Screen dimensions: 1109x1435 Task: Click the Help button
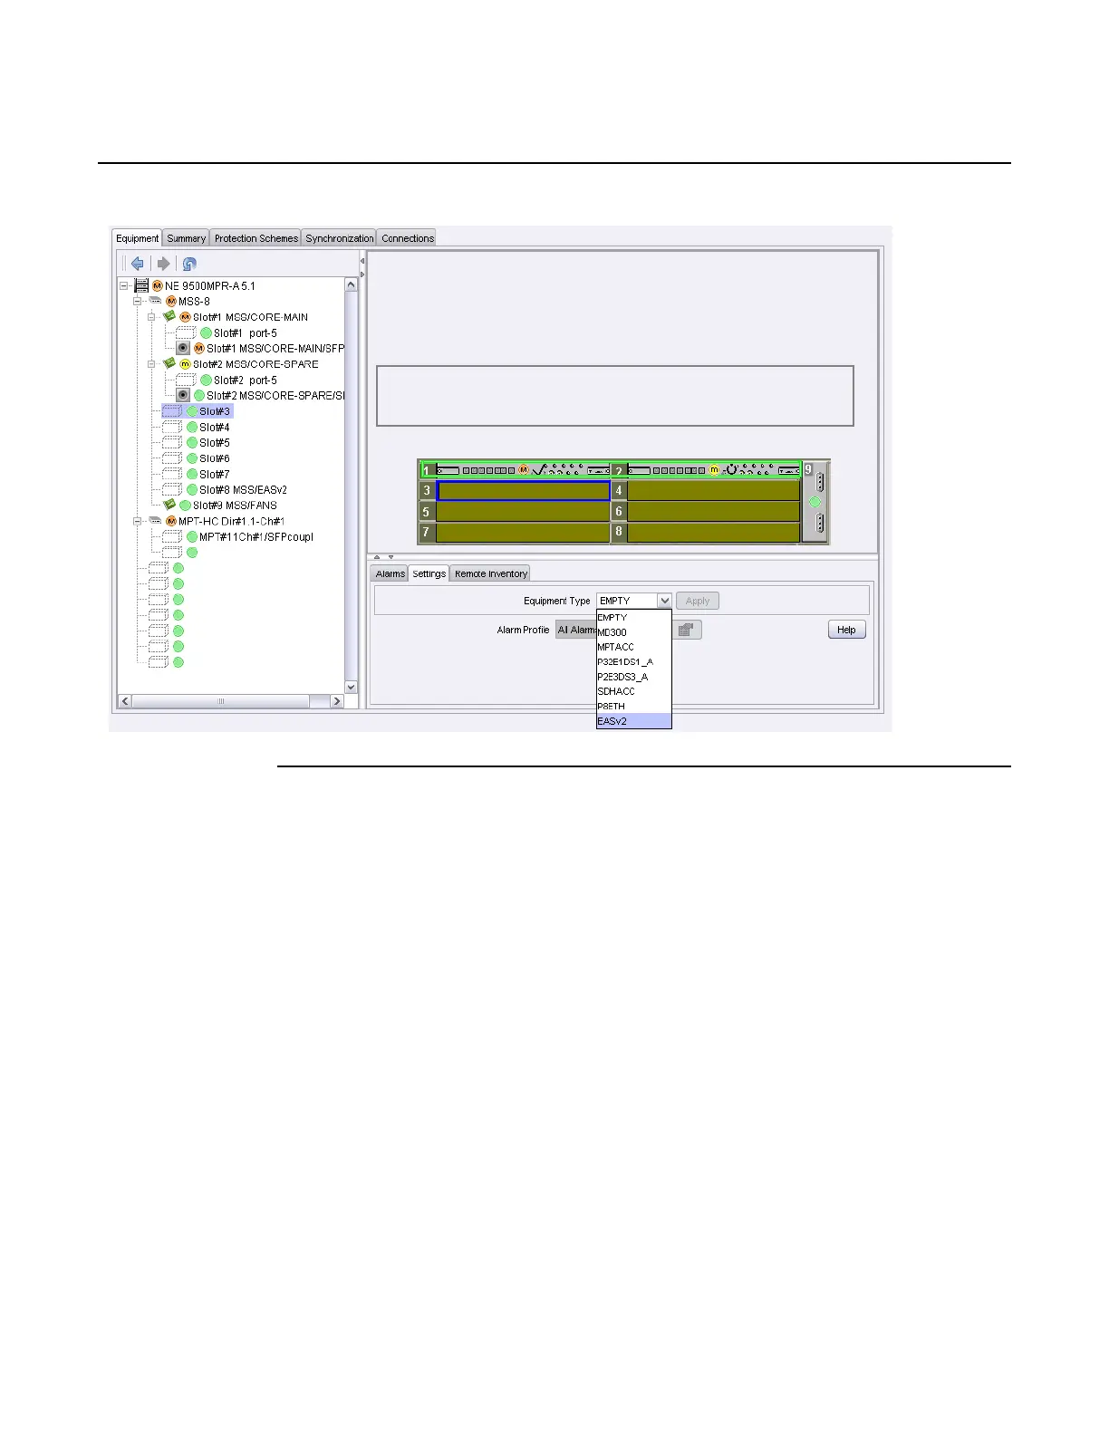click(846, 630)
